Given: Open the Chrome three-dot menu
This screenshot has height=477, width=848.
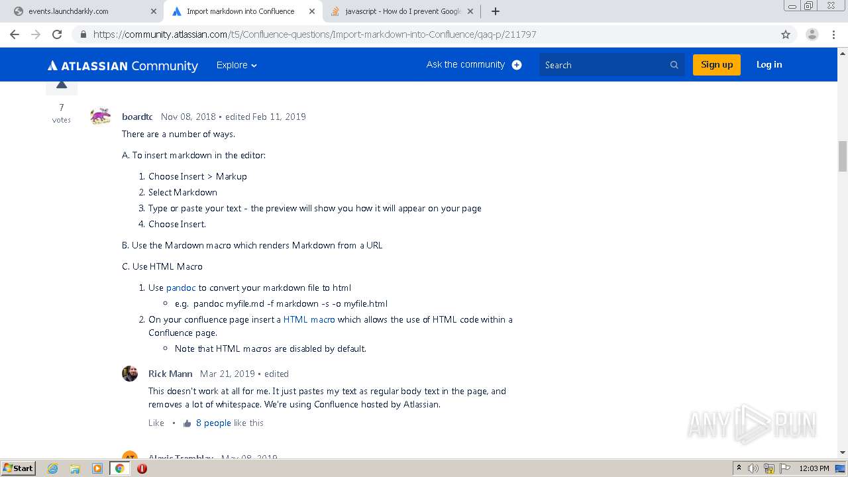Looking at the screenshot, I should point(833,34).
